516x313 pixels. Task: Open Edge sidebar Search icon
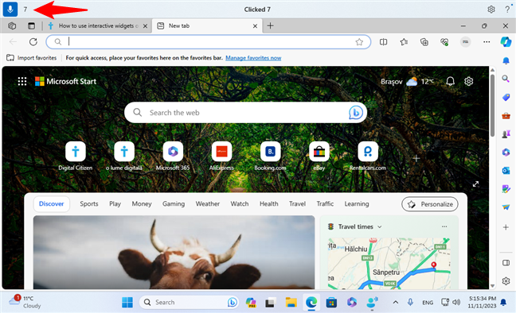506,79
